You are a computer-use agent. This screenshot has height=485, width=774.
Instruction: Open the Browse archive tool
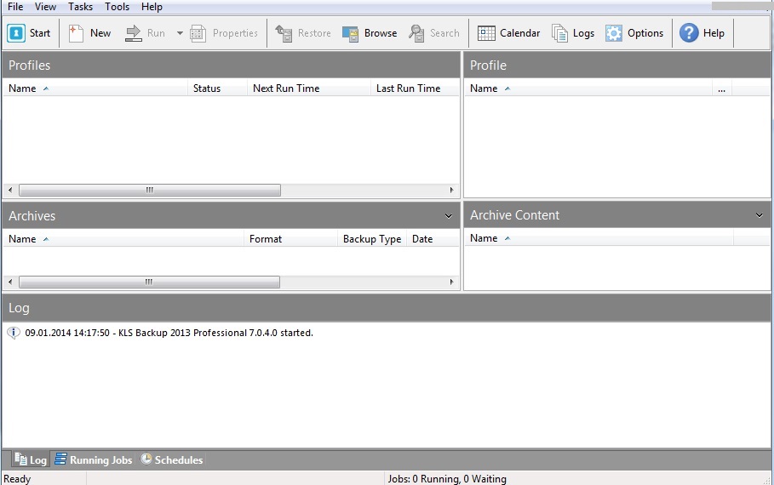[x=351, y=33]
